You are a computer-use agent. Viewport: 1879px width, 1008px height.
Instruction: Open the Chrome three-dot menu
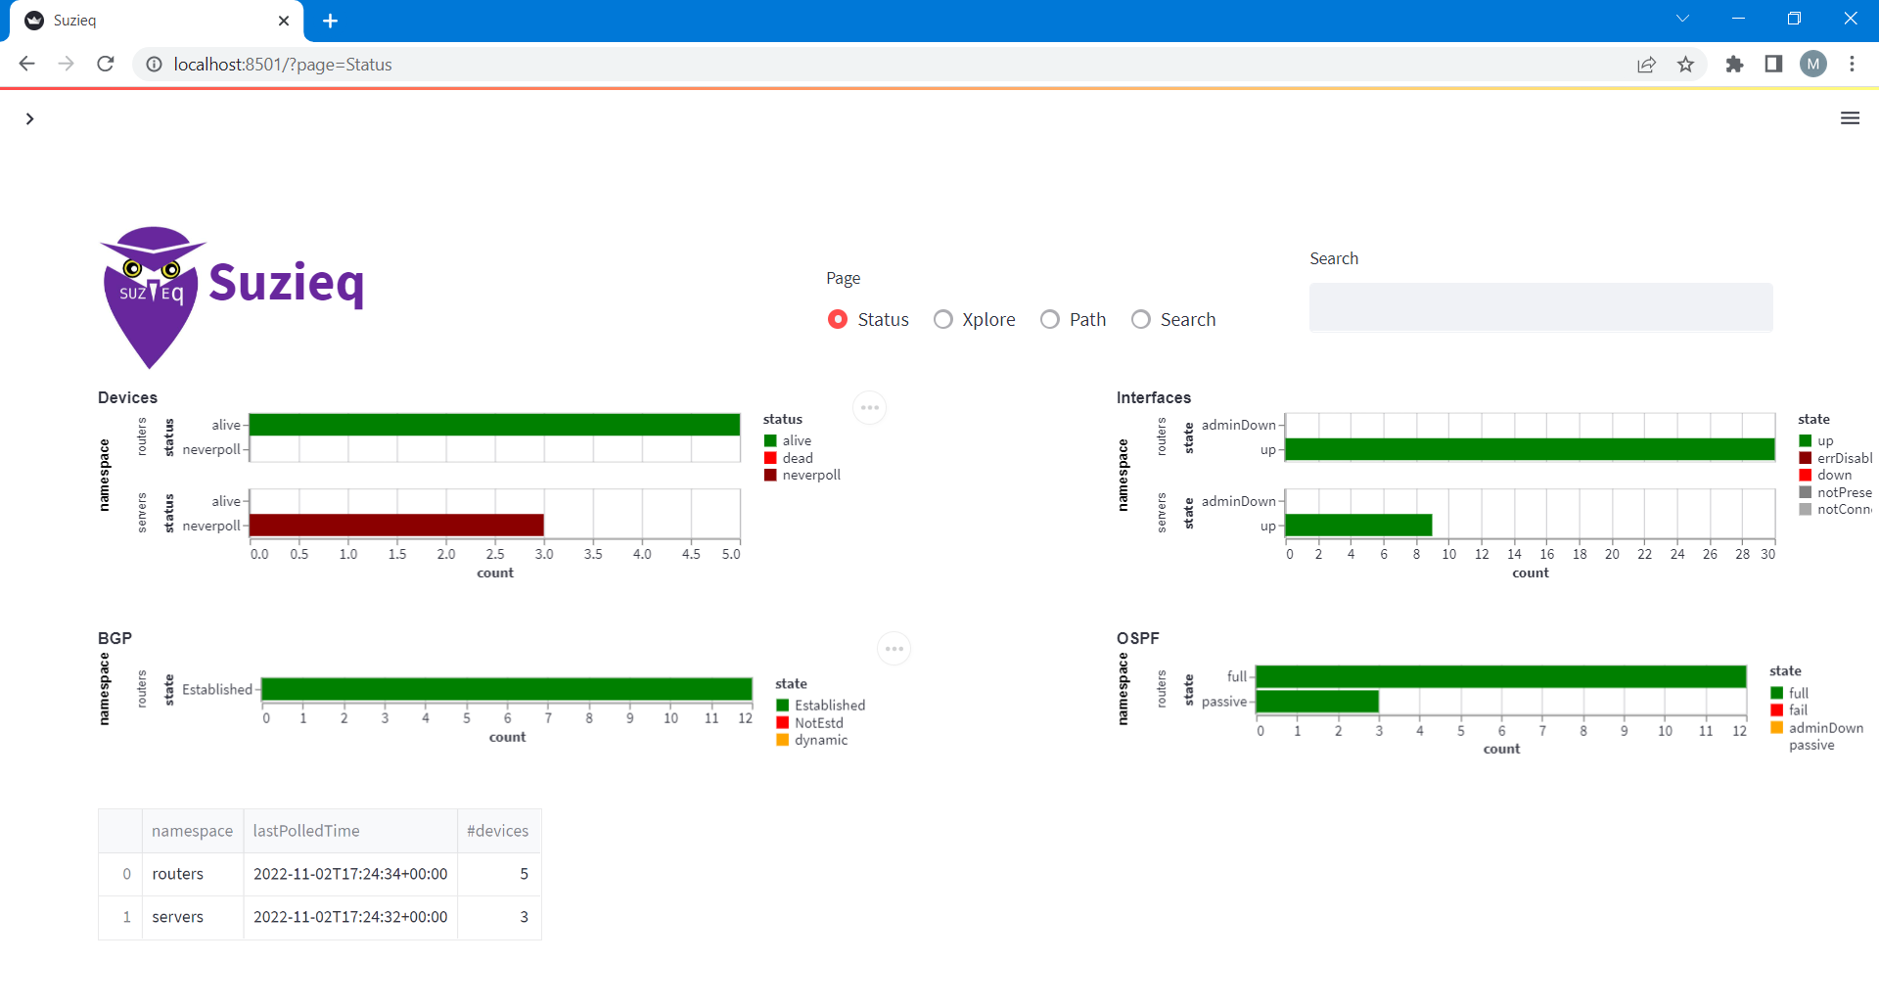[1852, 65]
